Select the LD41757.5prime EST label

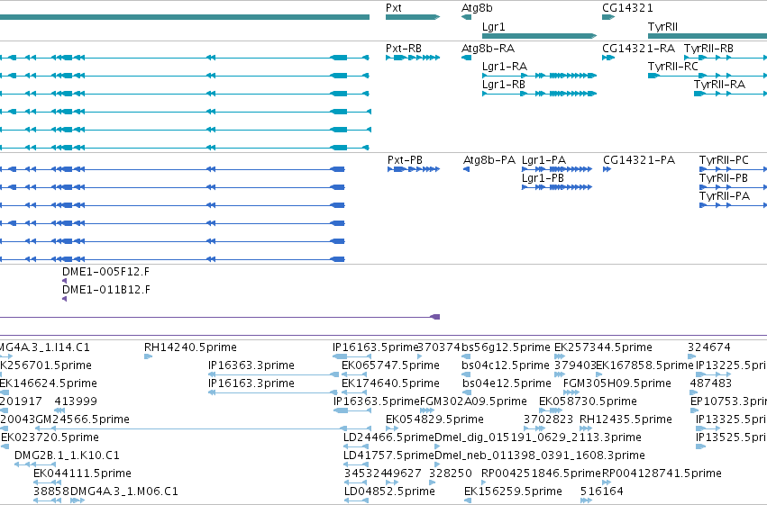[x=388, y=455]
